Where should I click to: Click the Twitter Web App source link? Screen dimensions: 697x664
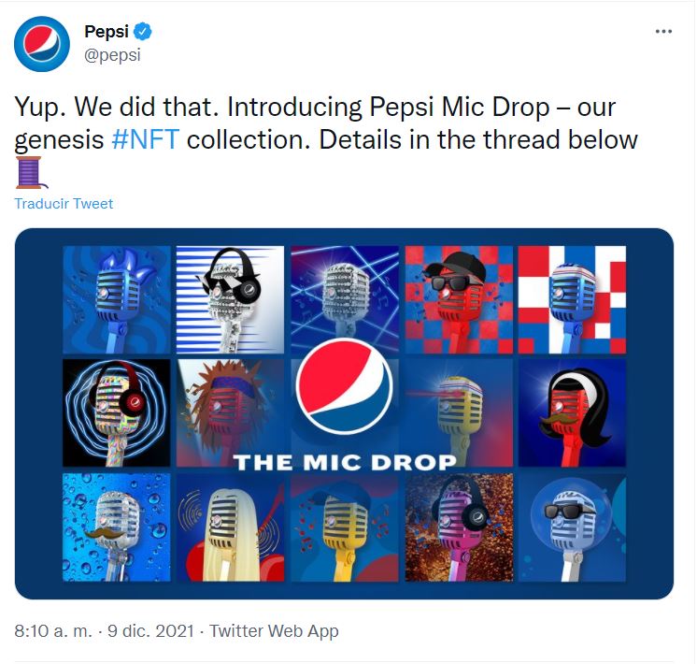point(274,630)
